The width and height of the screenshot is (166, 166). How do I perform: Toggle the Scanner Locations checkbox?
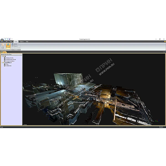5,61
